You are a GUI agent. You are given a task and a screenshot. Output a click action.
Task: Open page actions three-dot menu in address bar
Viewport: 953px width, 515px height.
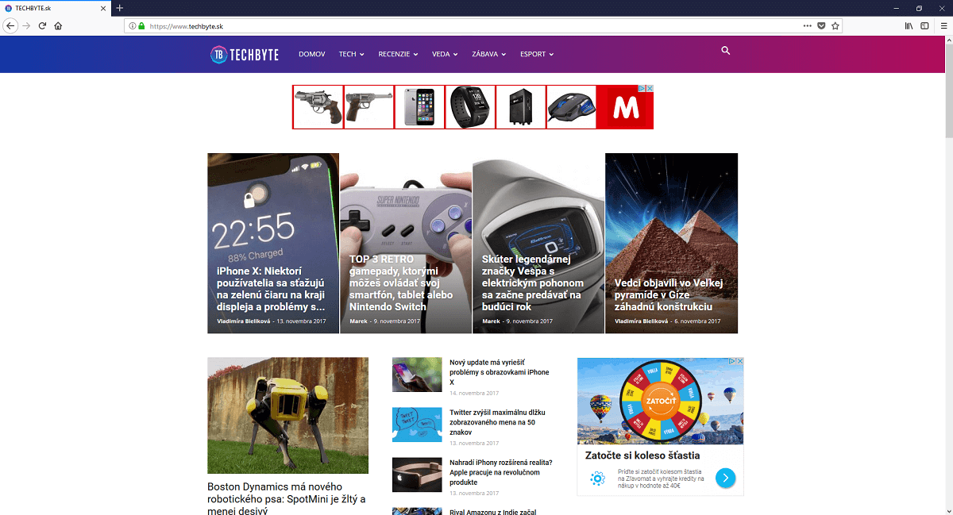[x=808, y=25]
